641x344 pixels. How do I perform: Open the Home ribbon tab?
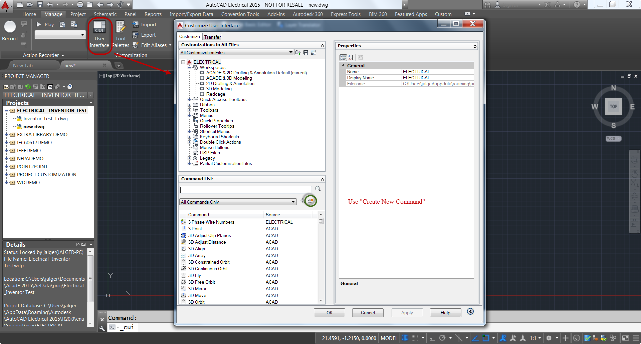pyautogui.click(x=29, y=14)
